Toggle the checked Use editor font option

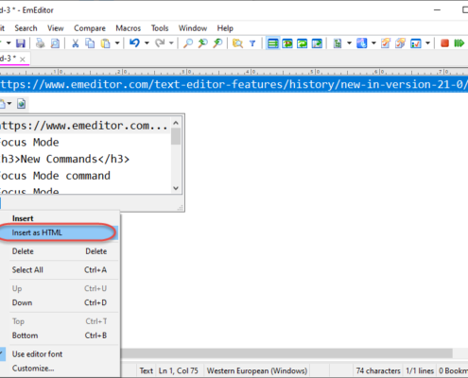coord(37,354)
